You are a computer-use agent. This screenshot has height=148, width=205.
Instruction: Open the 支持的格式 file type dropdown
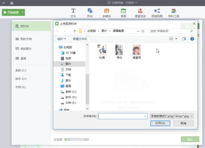point(172,116)
